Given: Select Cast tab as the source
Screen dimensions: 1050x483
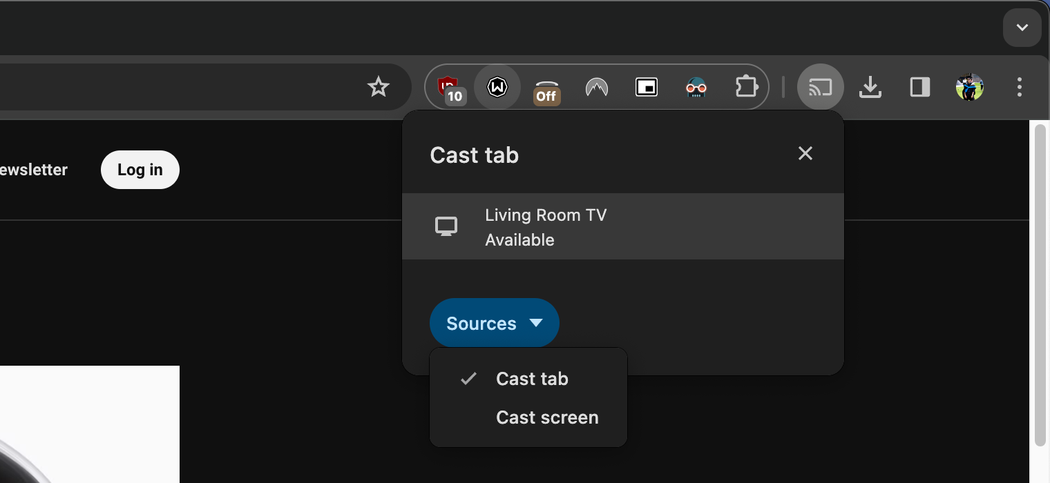Looking at the screenshot, I should 532,378.
